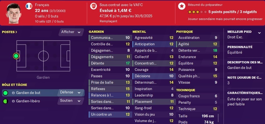
Task: Click scrollbar beside Taille and Poids
Action: click(x=218, y=118)
